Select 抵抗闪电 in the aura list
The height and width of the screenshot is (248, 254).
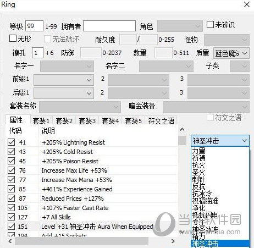click(x=220, y=215)
